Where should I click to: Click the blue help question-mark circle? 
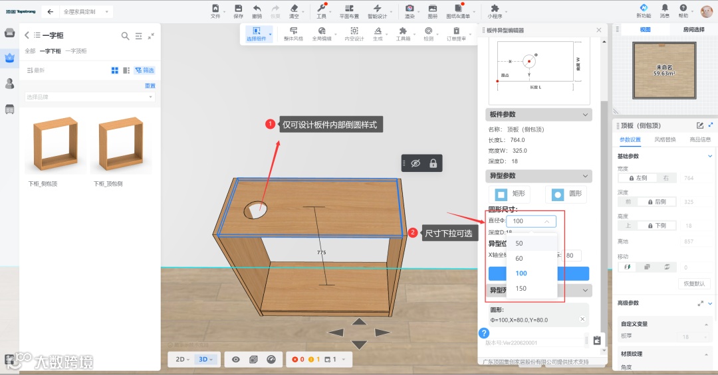484,333
